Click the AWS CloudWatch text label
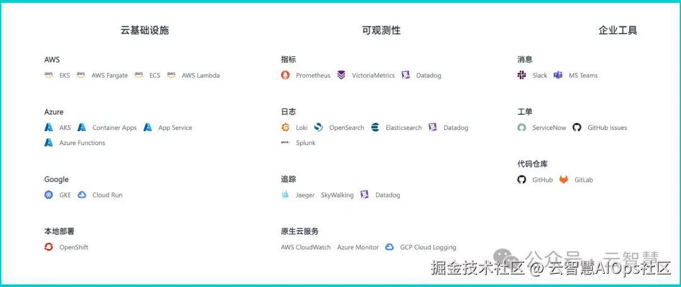This screenshot has height=287, width=681. point(306,247)
